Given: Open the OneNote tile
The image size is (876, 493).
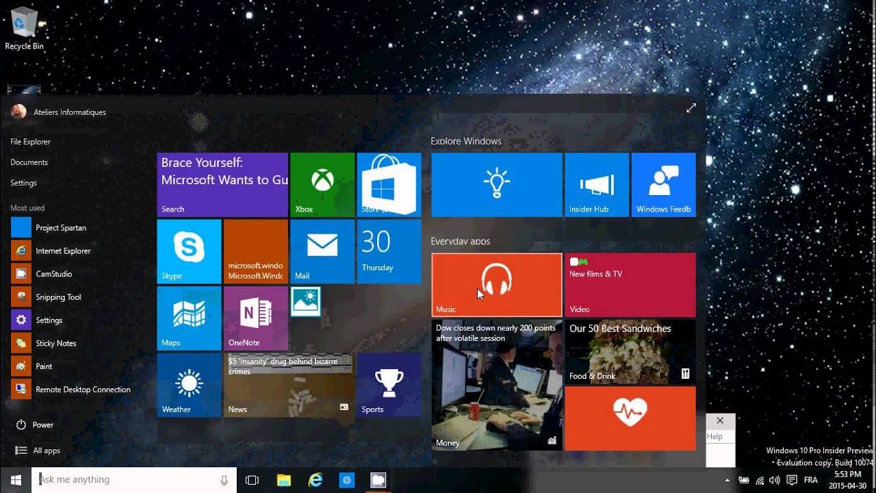Looking at the screenshot, I should 256,318.
